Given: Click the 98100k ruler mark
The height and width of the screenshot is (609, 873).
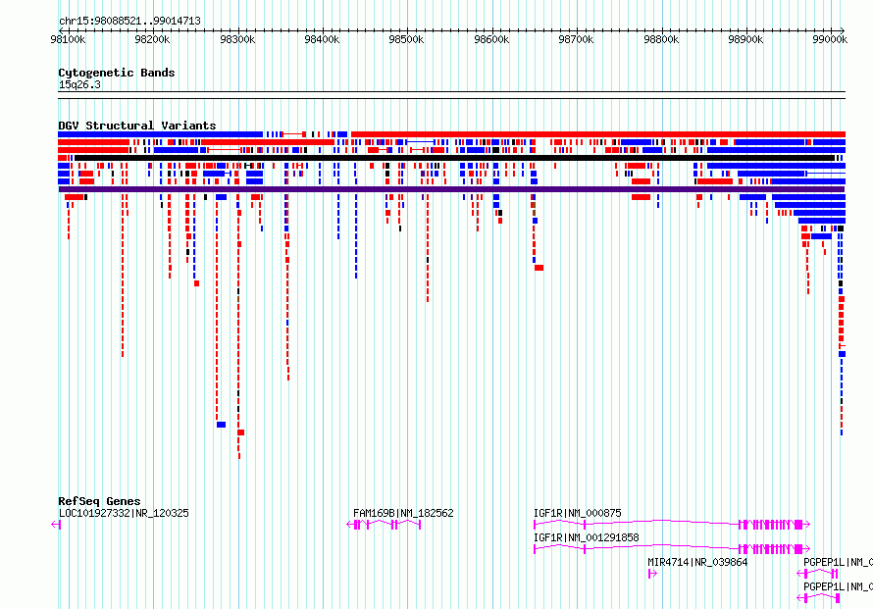Looking at the screenshot, I should [x=68, y=39].
